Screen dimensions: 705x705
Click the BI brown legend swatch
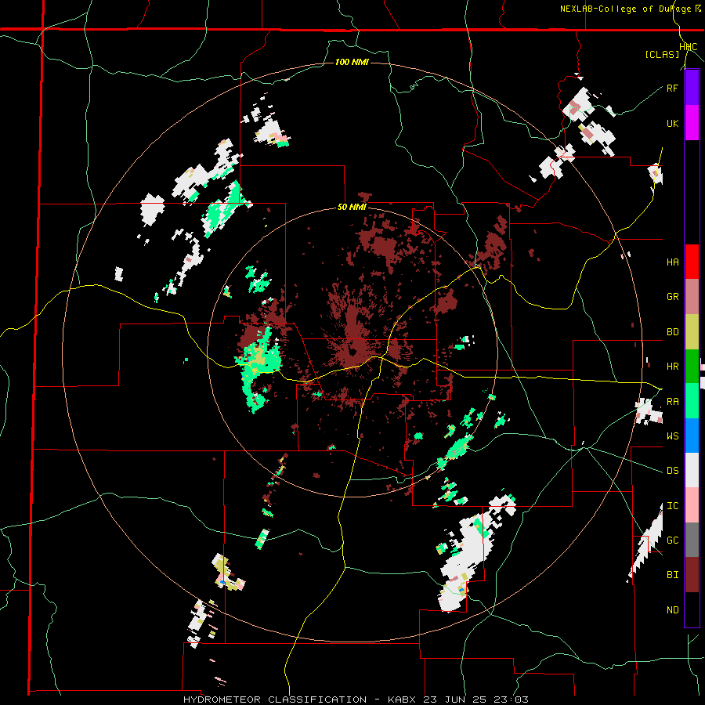pyautogui.click(x=692, y=575)
